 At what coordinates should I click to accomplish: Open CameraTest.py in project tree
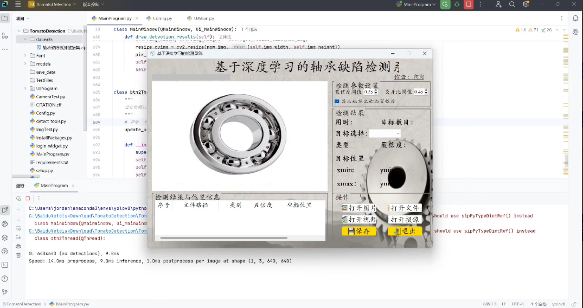point(50,97)
